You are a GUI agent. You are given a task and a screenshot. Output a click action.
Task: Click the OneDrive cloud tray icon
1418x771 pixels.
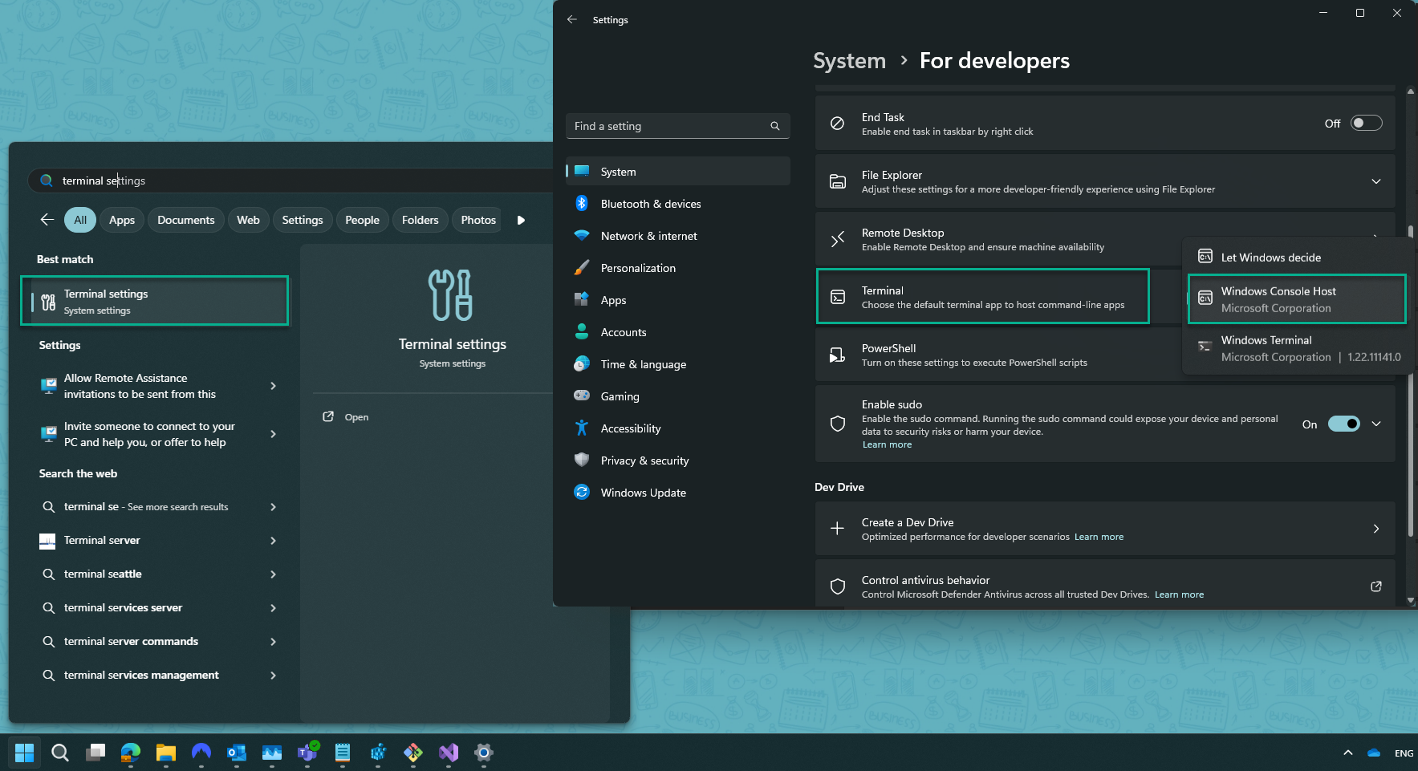tap(1374, 753)
